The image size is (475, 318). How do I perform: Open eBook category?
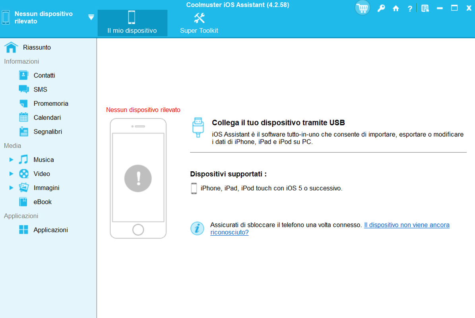43,202
